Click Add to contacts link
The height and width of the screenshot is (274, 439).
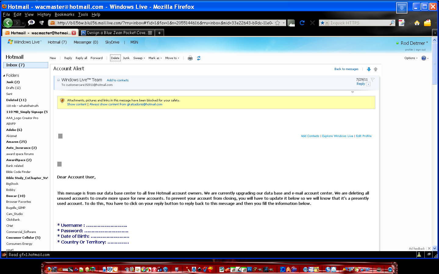(118, 80)
